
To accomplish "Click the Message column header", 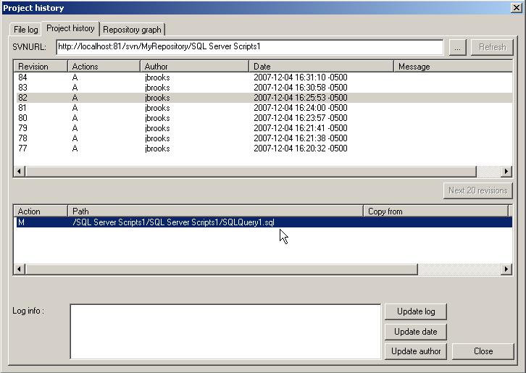I will pos(451,67).
